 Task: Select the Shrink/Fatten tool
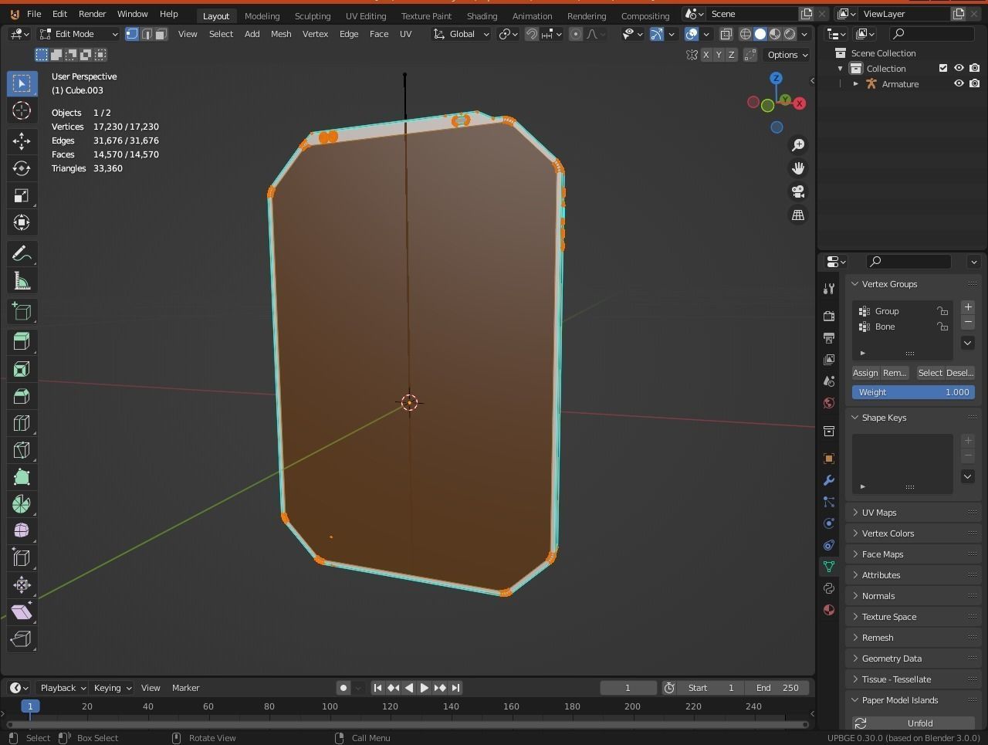(x=22, y=585)
